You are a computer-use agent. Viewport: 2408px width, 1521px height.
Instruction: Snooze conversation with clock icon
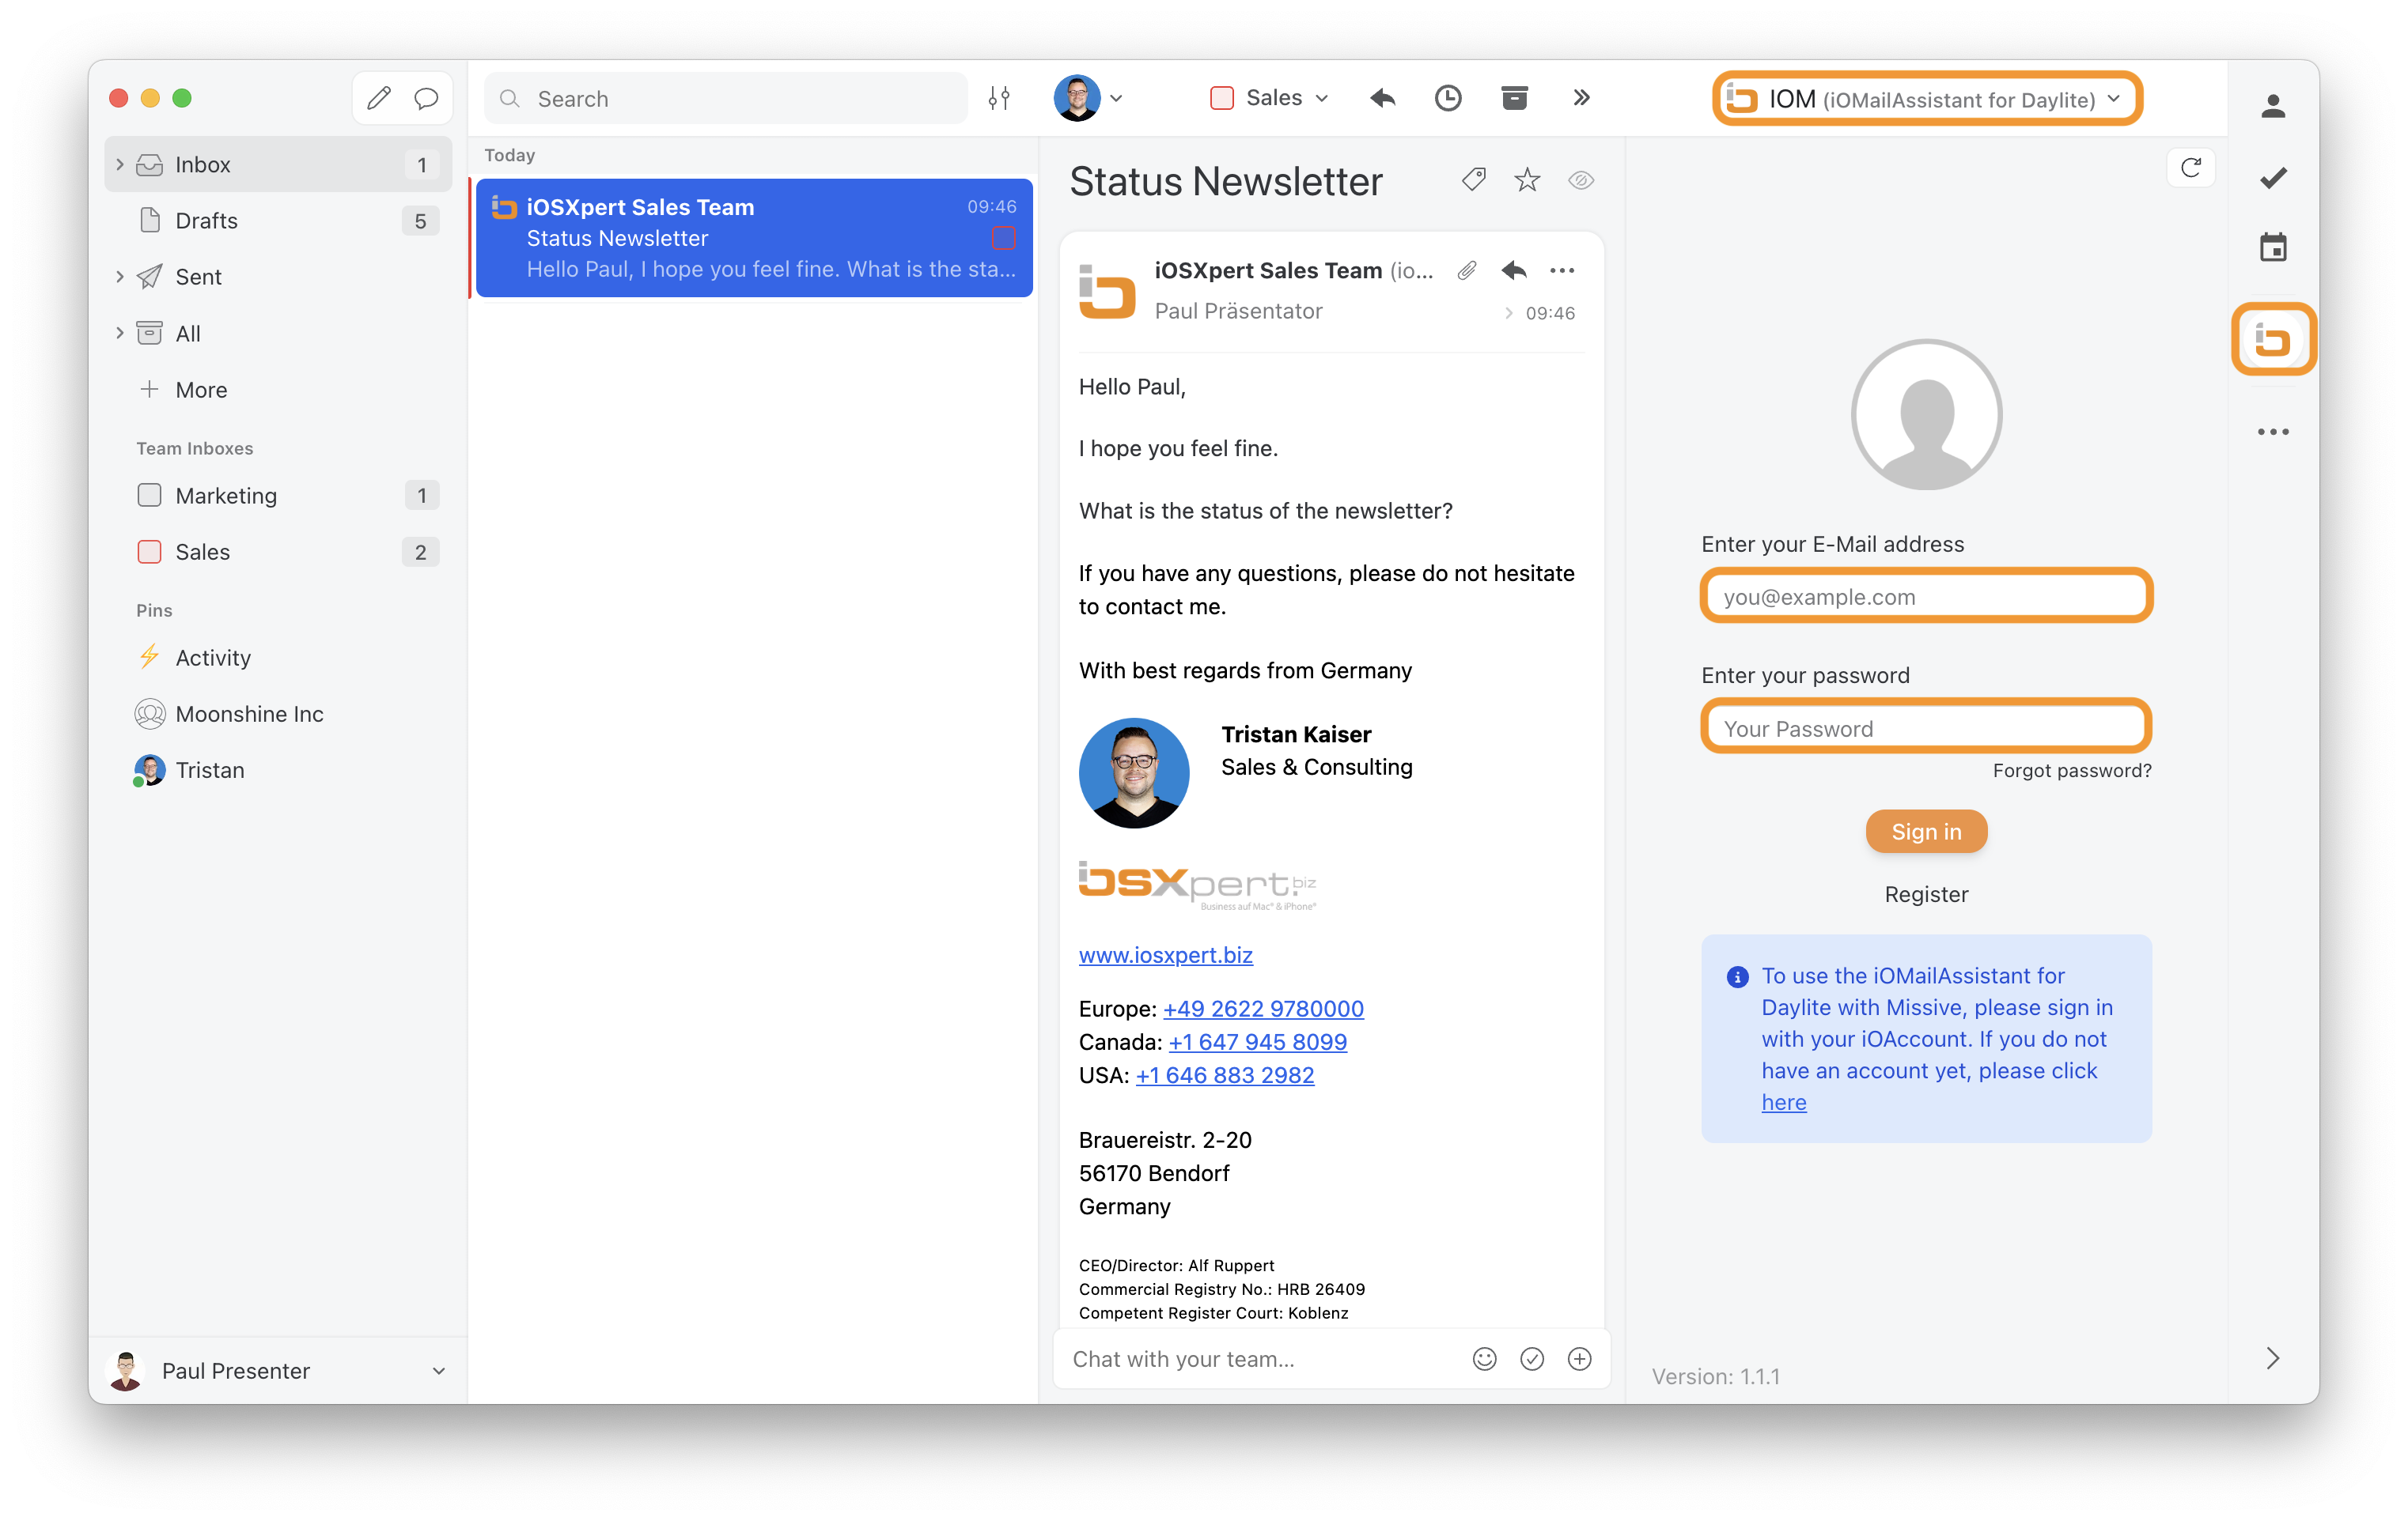pyautogui.click(x=1448, y=98)
